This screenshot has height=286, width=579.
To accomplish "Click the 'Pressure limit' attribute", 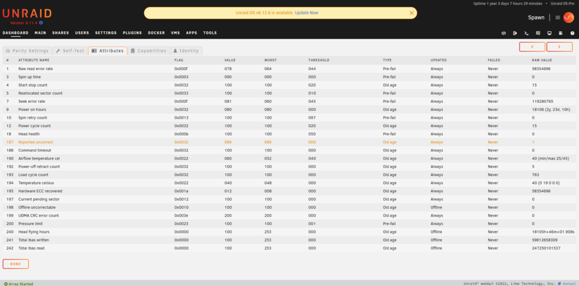I will click(31, 224).
